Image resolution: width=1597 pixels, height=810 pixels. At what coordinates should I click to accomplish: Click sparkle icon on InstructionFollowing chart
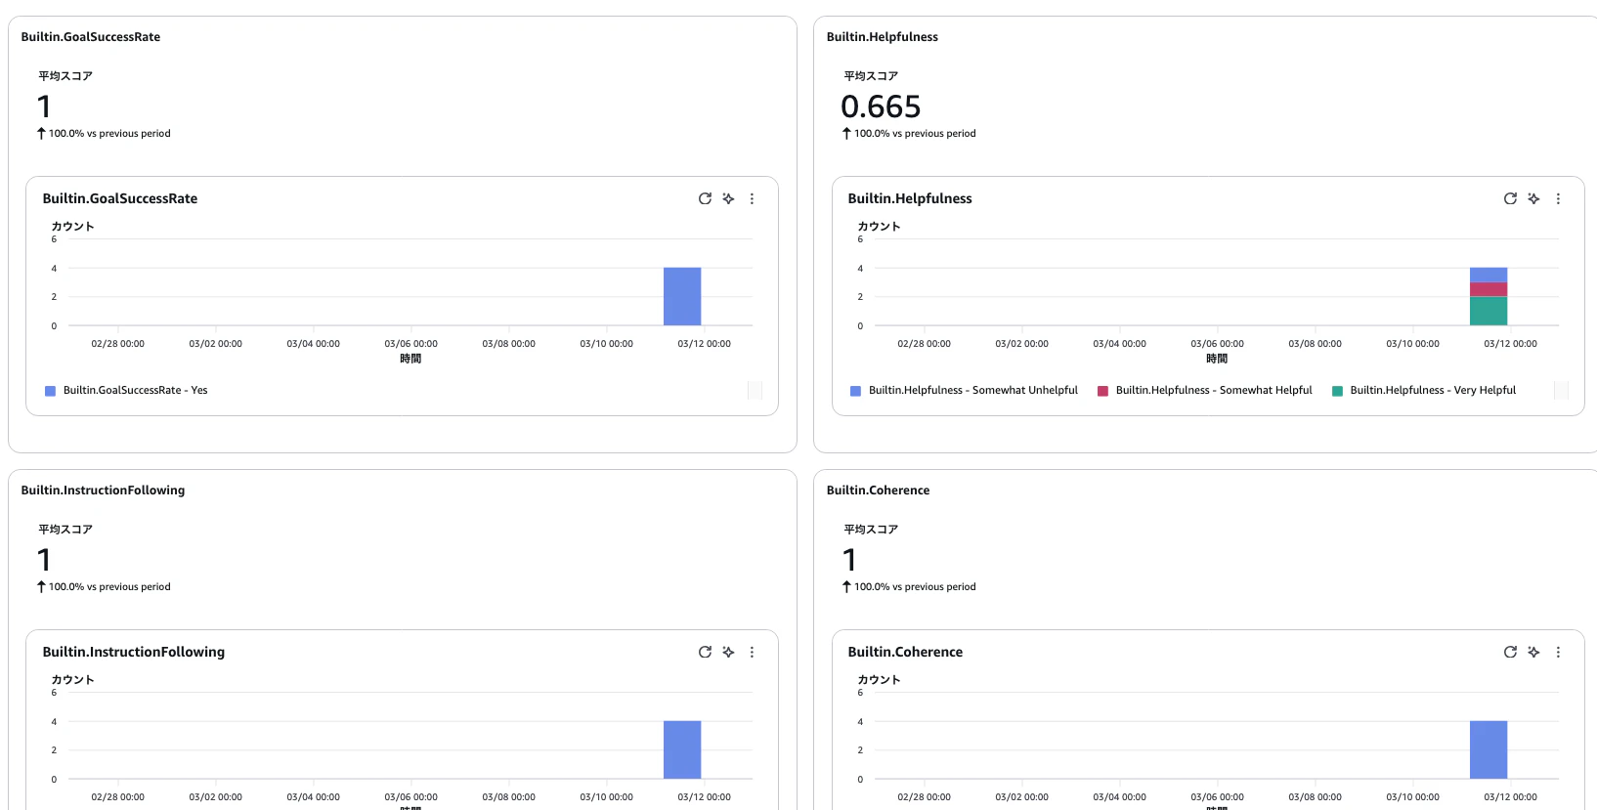coord(728,652)
